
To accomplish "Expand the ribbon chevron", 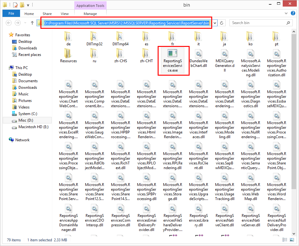I will pos(286,13).
